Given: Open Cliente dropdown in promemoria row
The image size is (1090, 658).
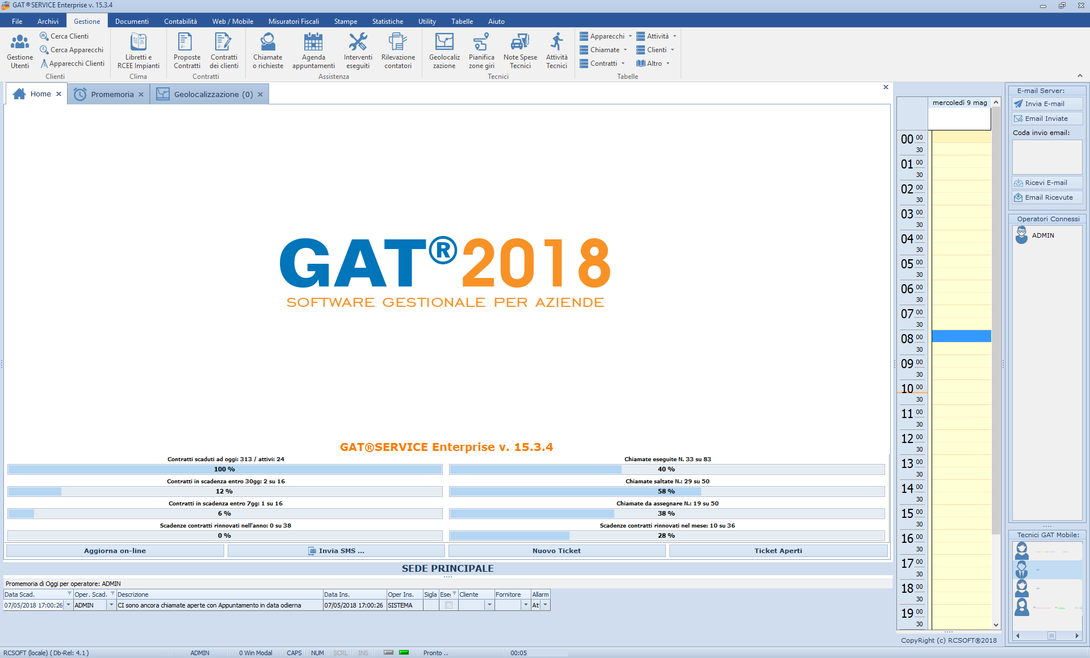Looking at the screenshot, I should click(489, 605).
